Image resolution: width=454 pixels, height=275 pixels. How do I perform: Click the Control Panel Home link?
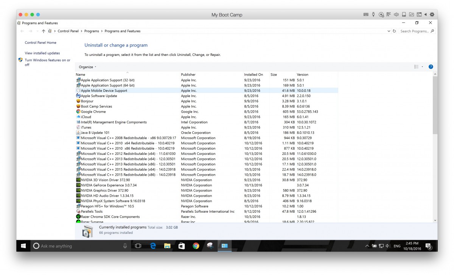click(41, 42)
